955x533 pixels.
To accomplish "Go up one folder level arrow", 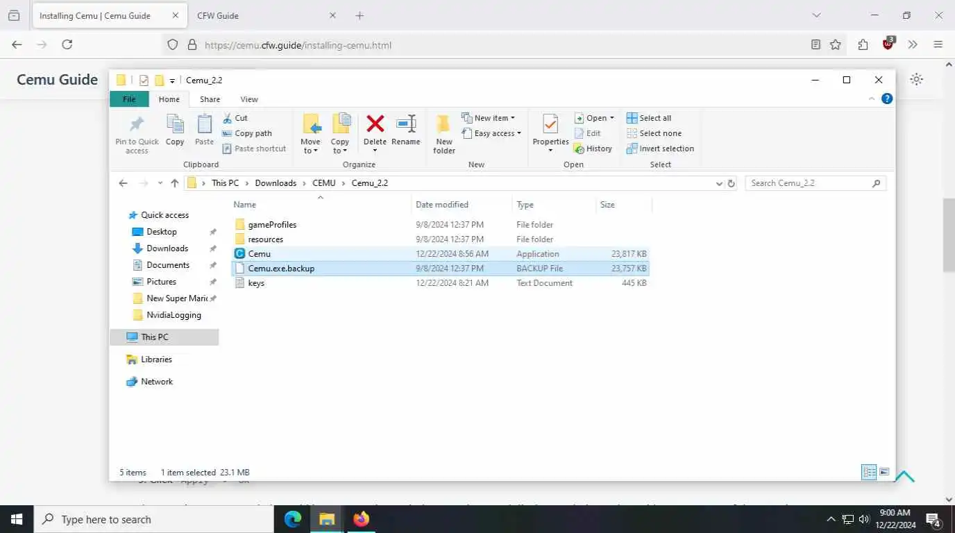I will 175,183.
